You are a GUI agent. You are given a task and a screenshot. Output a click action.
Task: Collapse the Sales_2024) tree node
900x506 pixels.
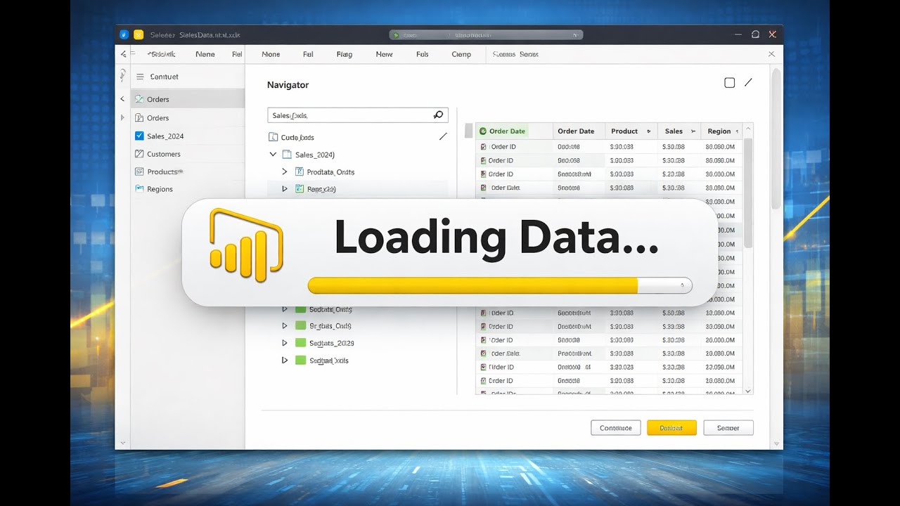click(273, 155)
